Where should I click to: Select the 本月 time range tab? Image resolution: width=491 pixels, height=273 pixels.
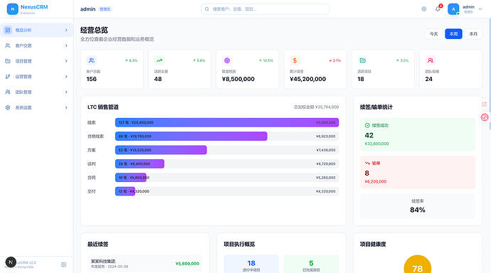point(473,34)
